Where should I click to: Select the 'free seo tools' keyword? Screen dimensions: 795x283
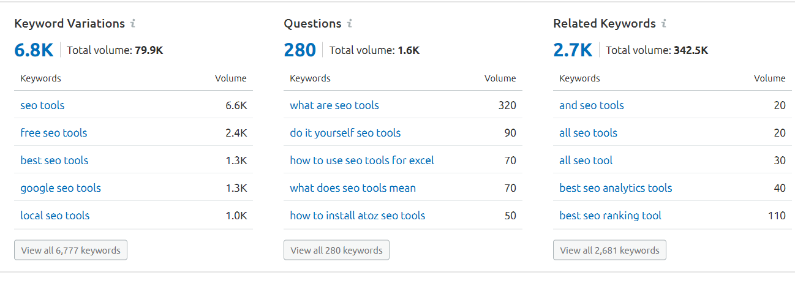coord(54,133)
